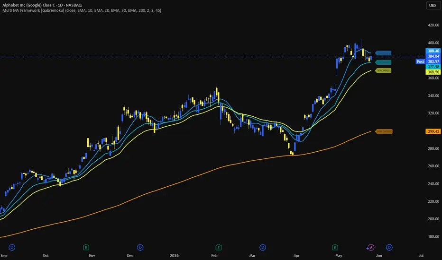The image size is (442, 260).
Task: Click the yellow moving average tag
Action: pos(383,70)
